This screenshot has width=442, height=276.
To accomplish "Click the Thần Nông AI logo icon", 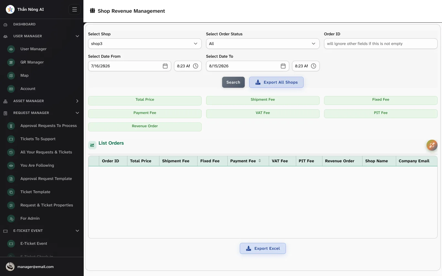I will 10,9.
